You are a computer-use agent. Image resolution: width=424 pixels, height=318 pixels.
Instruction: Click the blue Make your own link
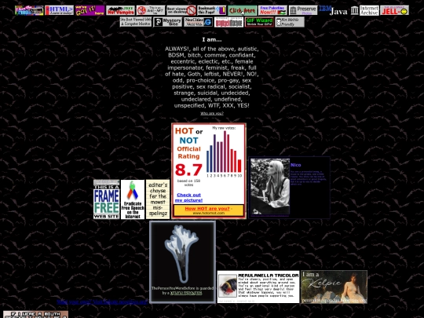tap(102, 302)
